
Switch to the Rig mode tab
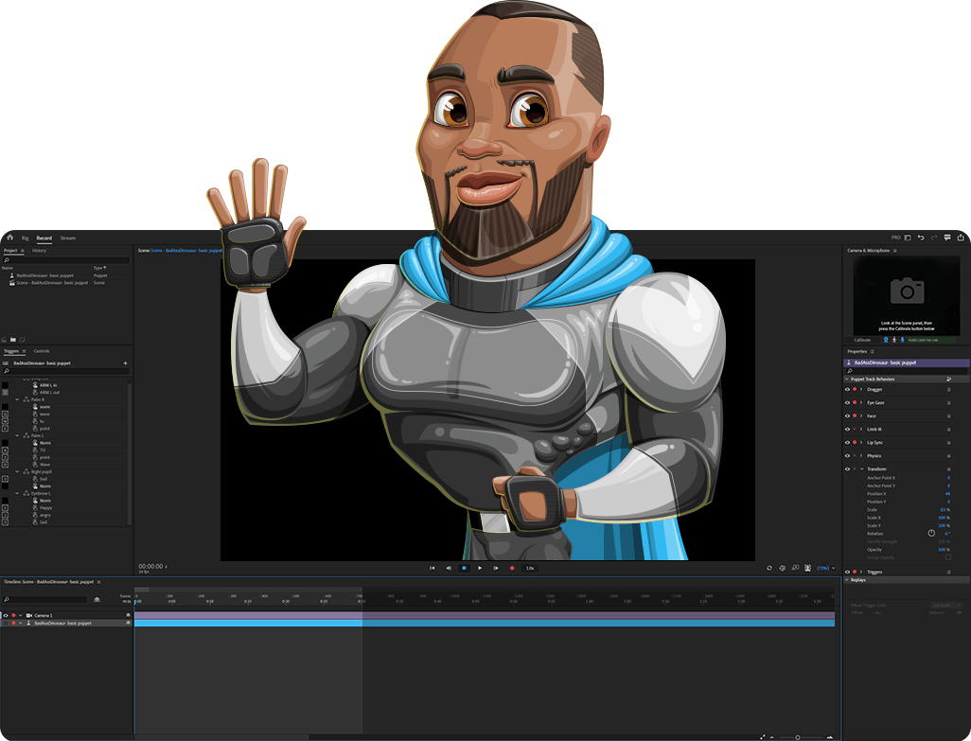coord(26,238)
